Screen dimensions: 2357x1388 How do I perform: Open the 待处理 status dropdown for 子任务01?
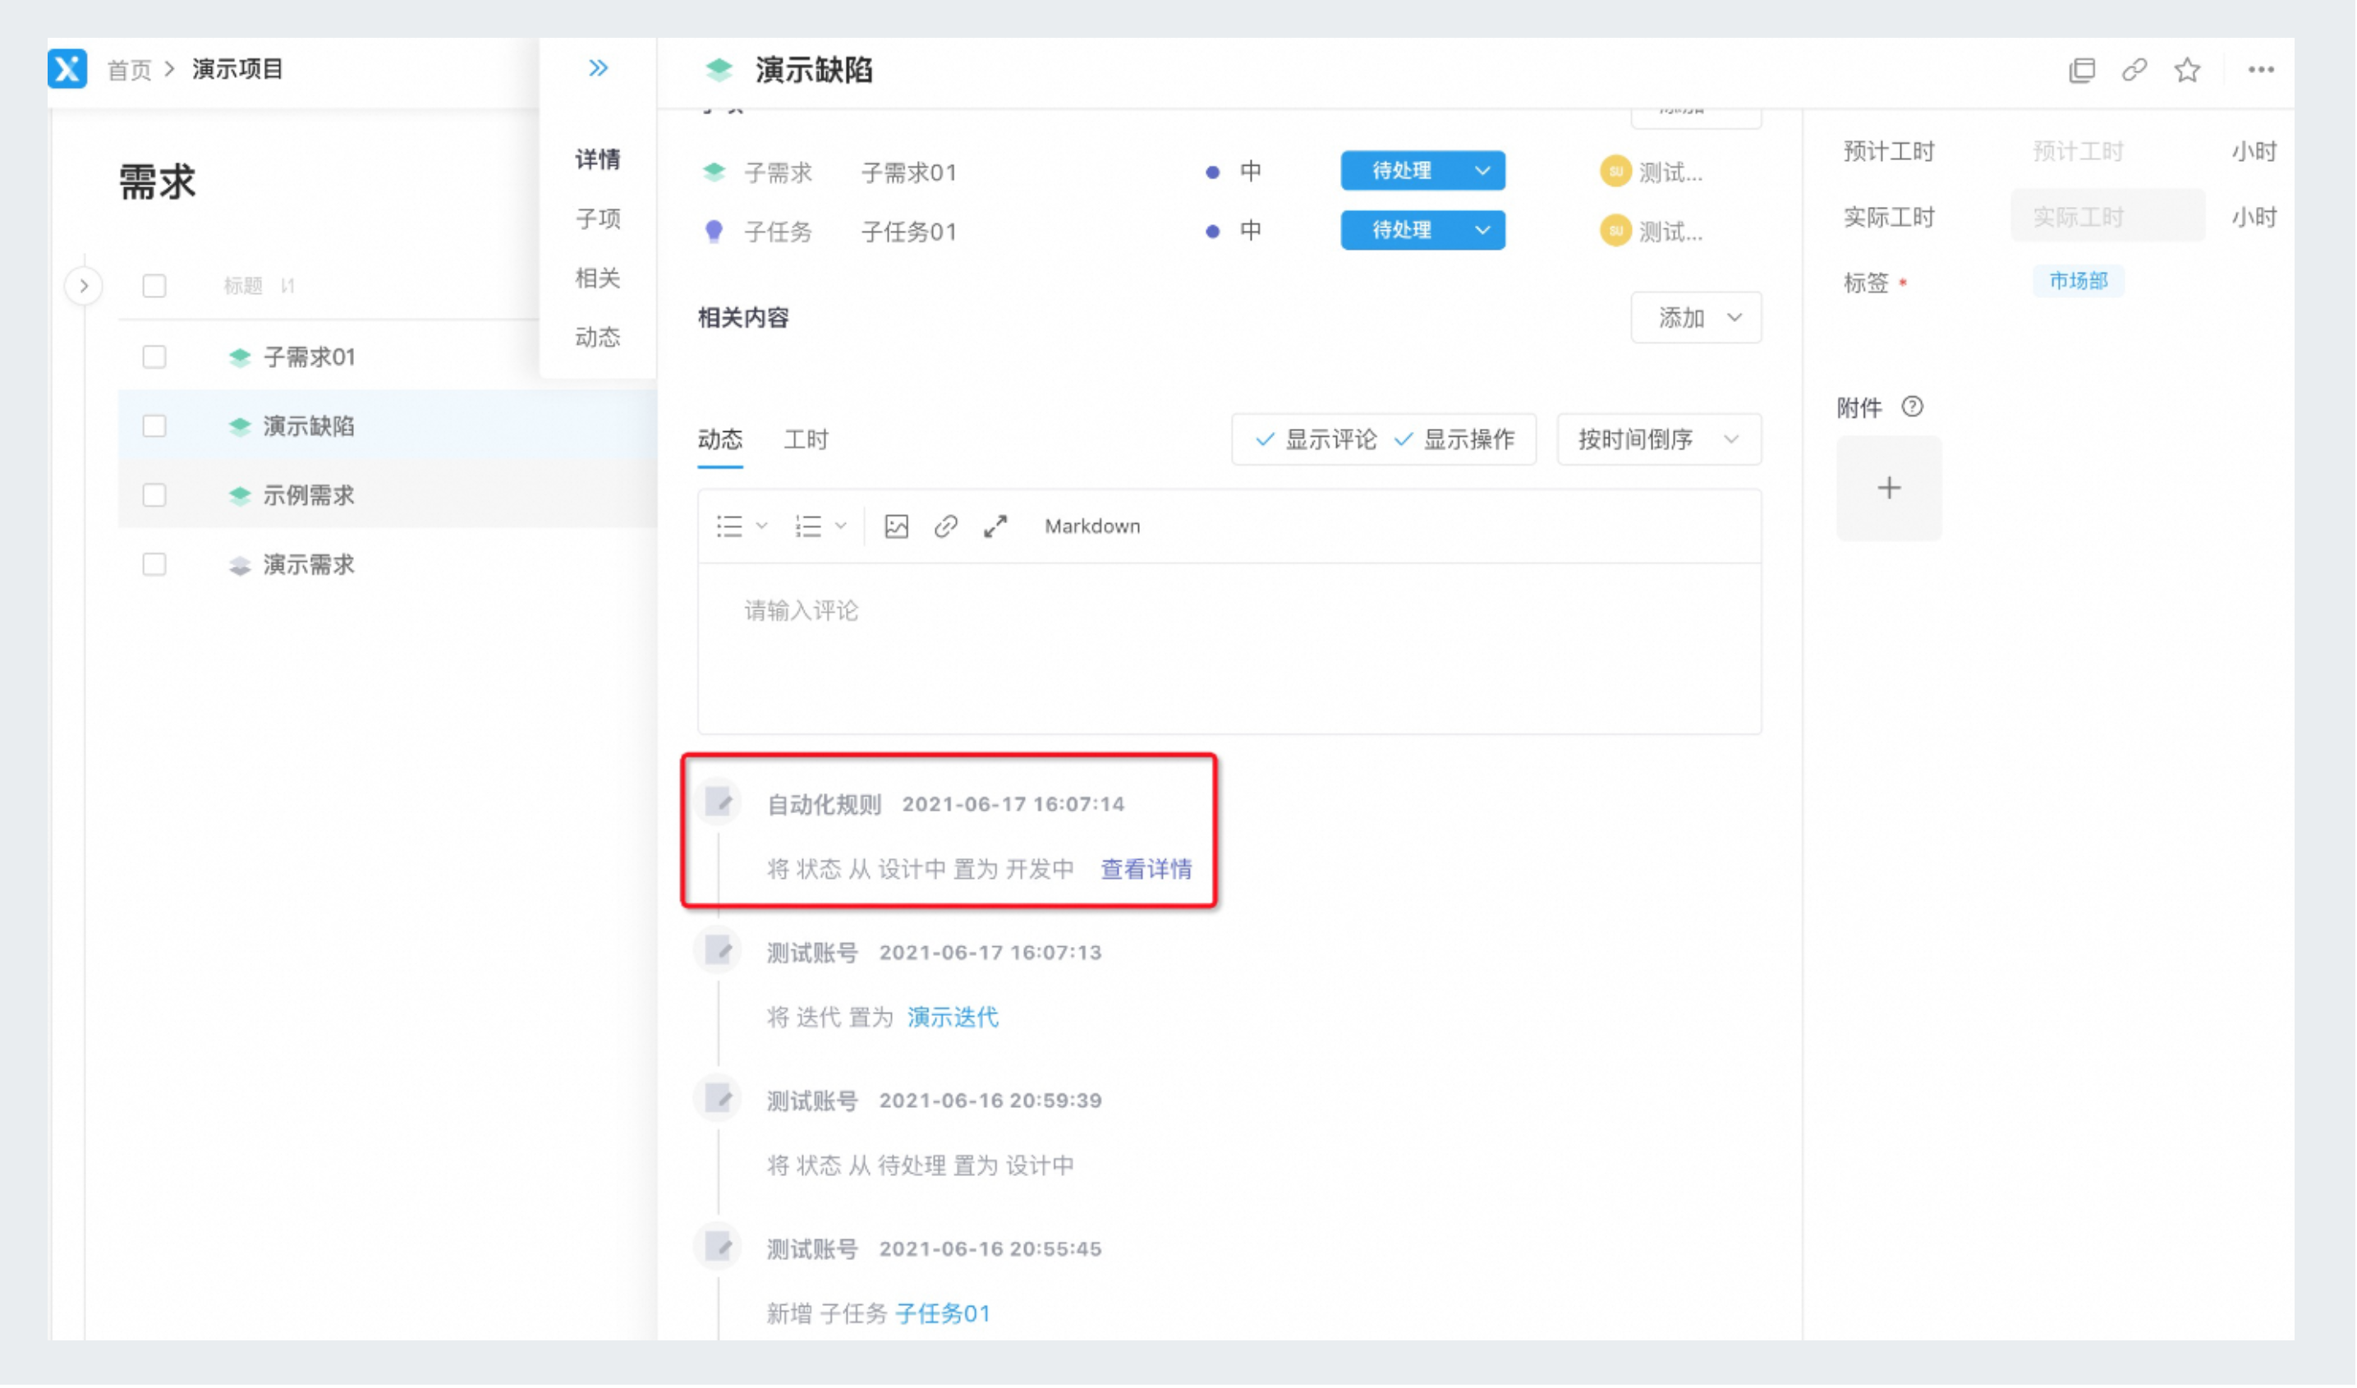[x=1423, y=230]
